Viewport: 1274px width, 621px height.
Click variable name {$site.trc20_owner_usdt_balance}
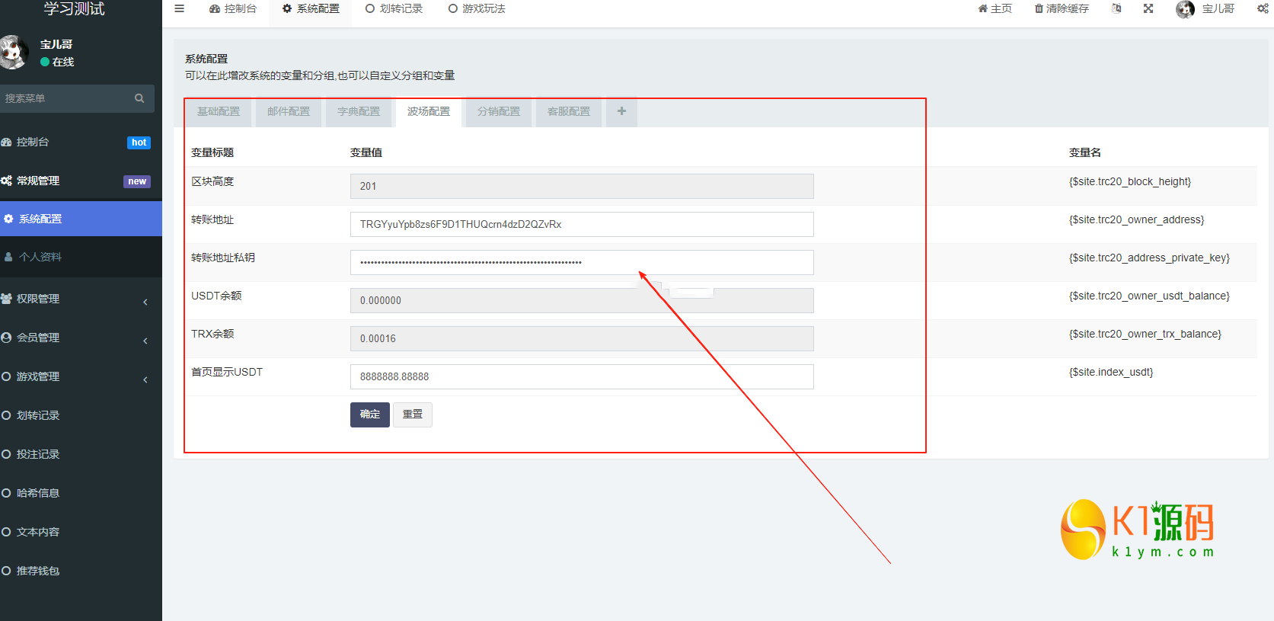pyautogui.click(x=1149, y=296)
